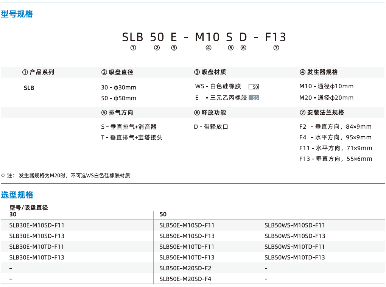
Task: Select model SLB50E-M20SD-F2
Action: pos(185,268)
